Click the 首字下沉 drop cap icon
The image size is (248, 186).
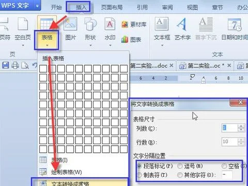pyautogui.click(x=206, y=24)
